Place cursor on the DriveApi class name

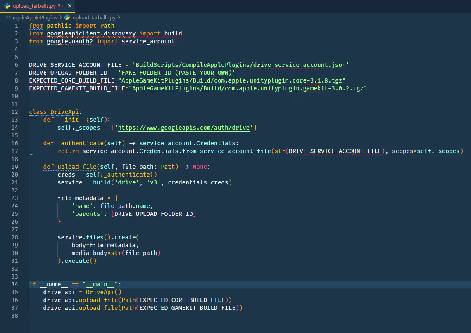pos(64,112)
